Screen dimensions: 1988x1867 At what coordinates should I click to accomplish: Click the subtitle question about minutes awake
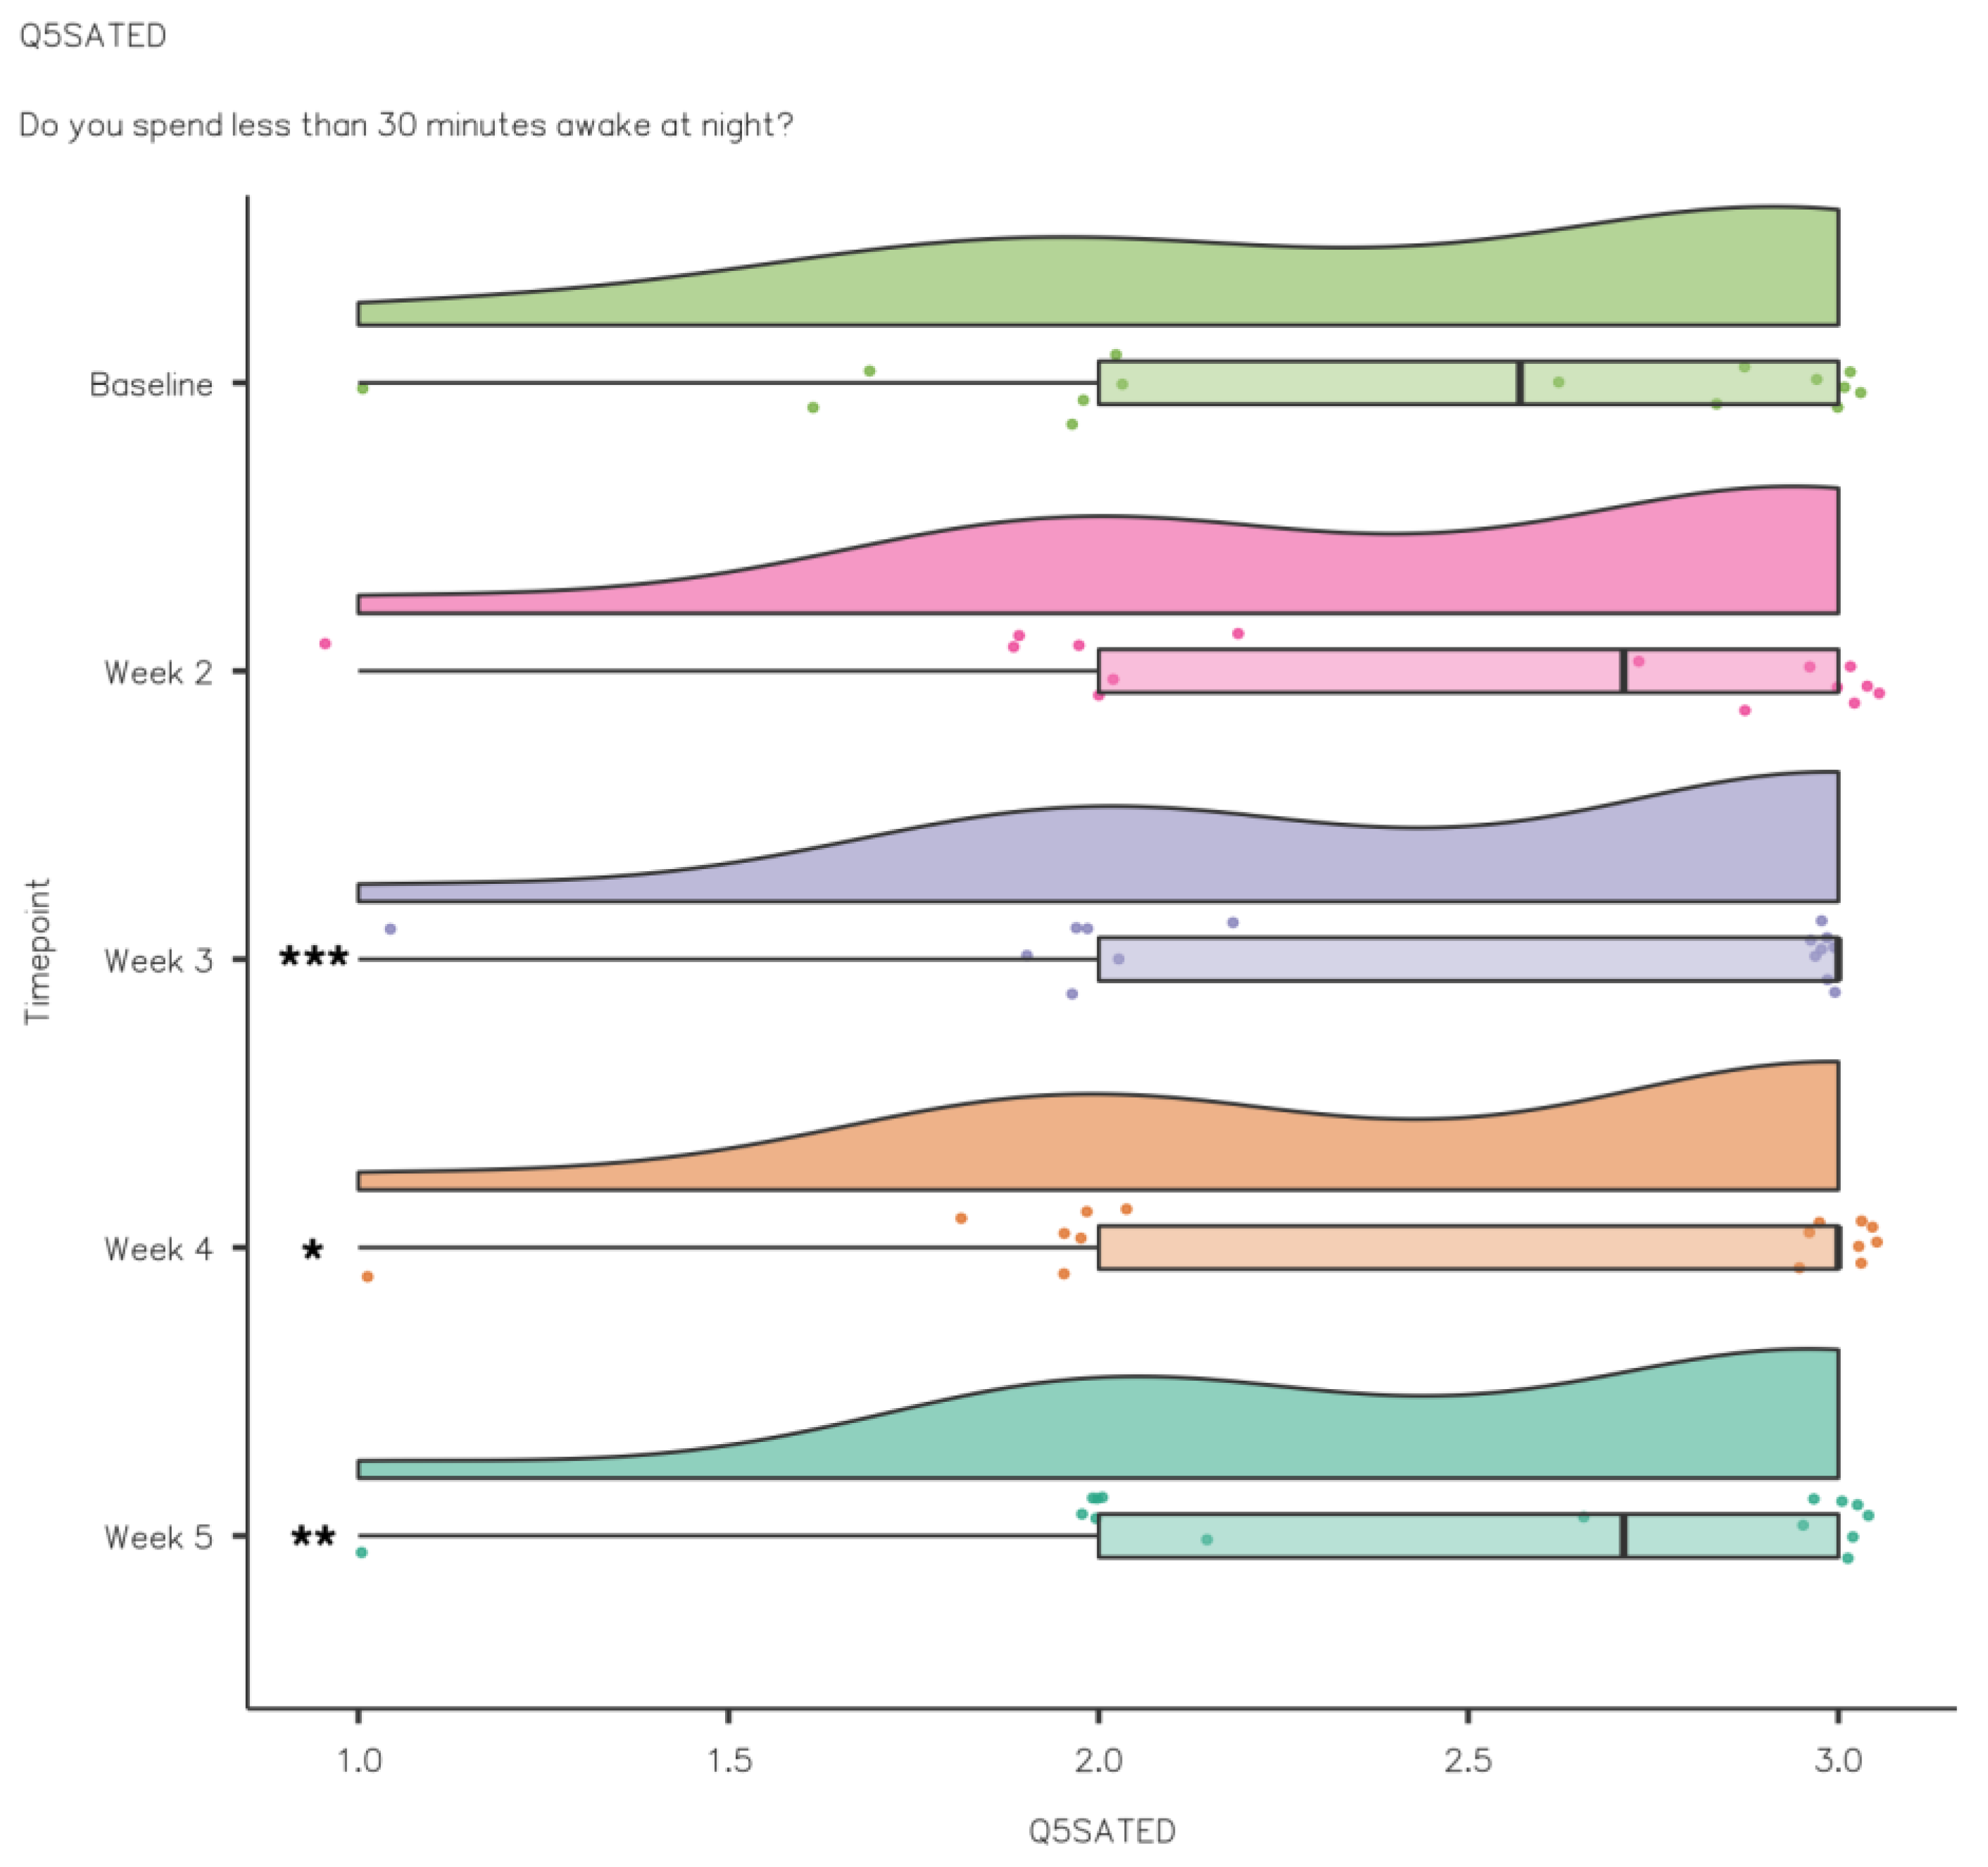click(x=405, y=125)
